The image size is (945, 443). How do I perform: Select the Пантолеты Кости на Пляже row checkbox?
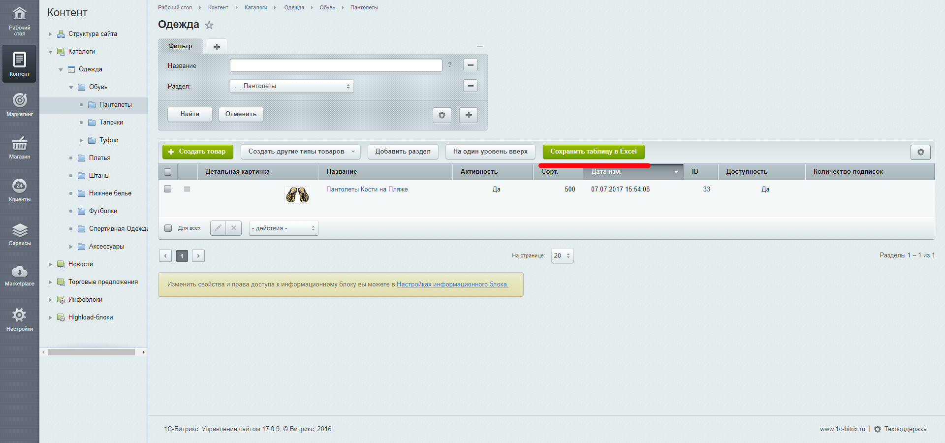(168, 189)
